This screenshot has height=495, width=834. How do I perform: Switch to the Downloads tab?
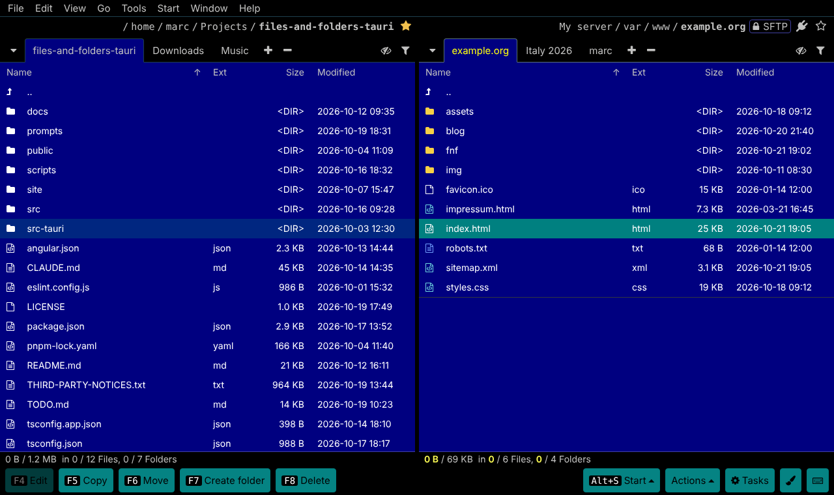click(178, 51)
